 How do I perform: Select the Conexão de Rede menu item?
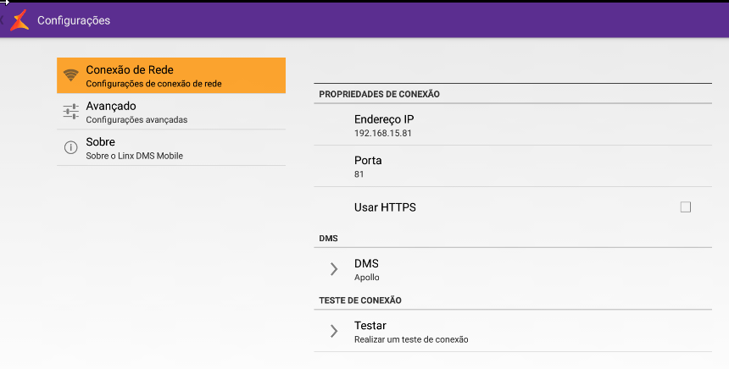(x=171, y=75)
